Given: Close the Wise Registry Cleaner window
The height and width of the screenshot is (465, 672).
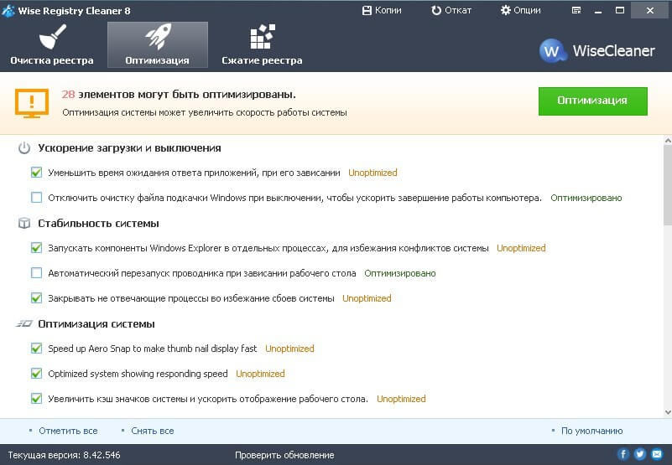Looking at the screenshot, I should 650,11.
